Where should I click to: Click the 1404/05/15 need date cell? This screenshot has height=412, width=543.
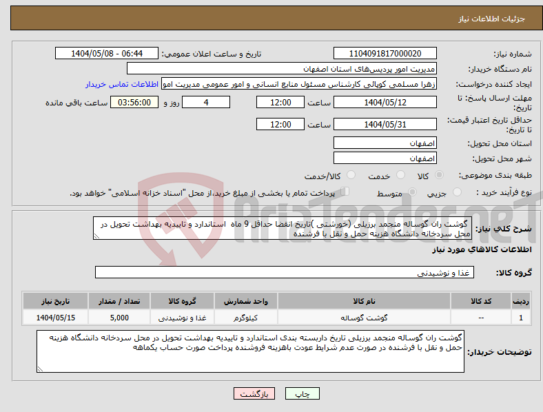pyautogui.click(x=55, y=318)
